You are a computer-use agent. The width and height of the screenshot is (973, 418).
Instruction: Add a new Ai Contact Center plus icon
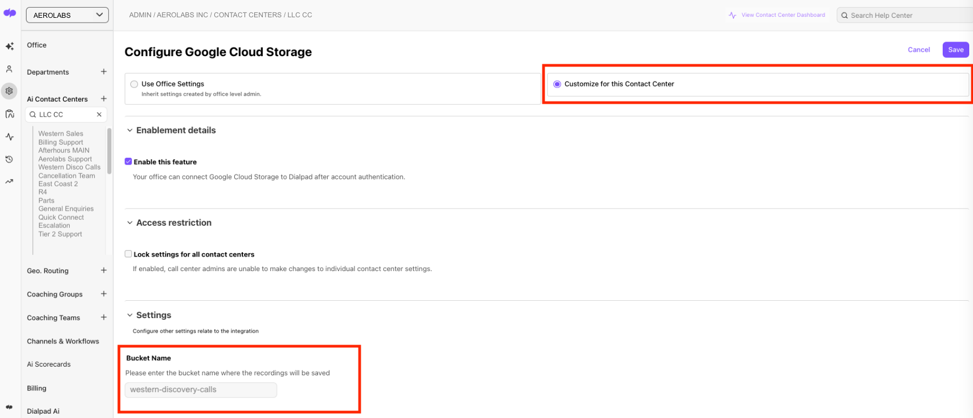click(103, 99)
